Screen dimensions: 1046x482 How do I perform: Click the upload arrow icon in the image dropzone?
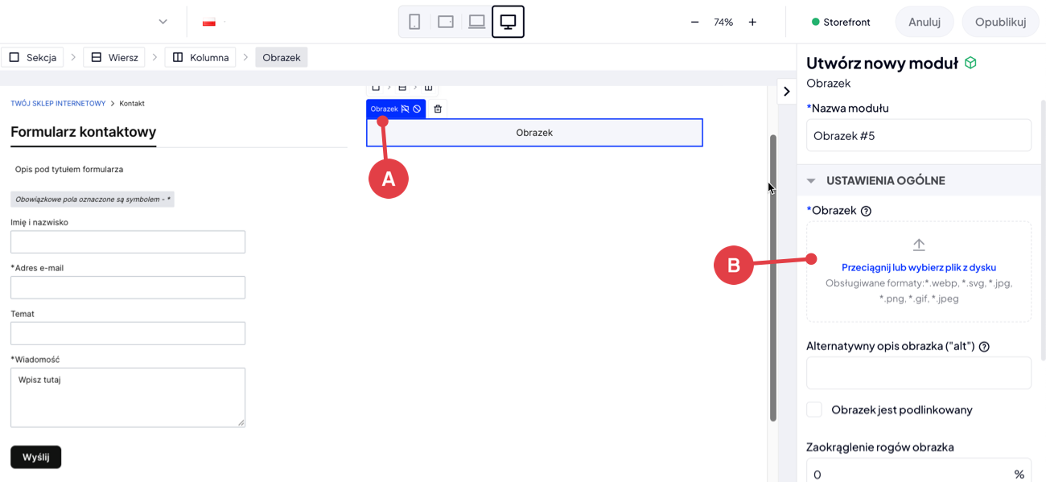click(x=919, y=245)
